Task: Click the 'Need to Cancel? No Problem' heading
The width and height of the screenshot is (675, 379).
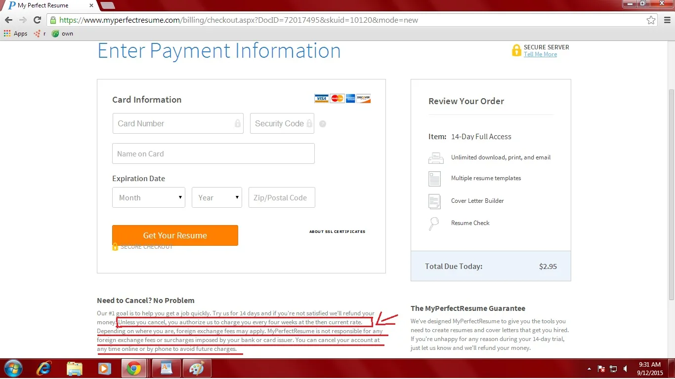Action: click(x=146, y=301)
